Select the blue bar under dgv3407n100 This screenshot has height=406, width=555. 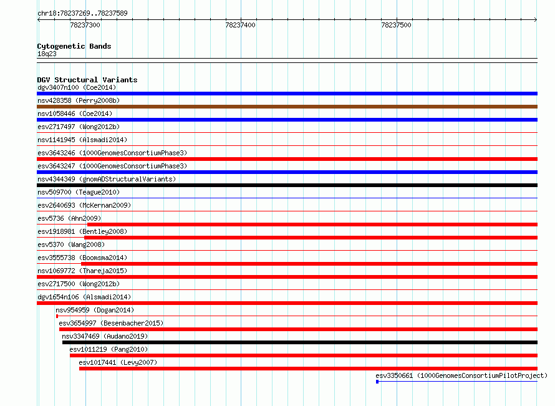click(287, 94)
